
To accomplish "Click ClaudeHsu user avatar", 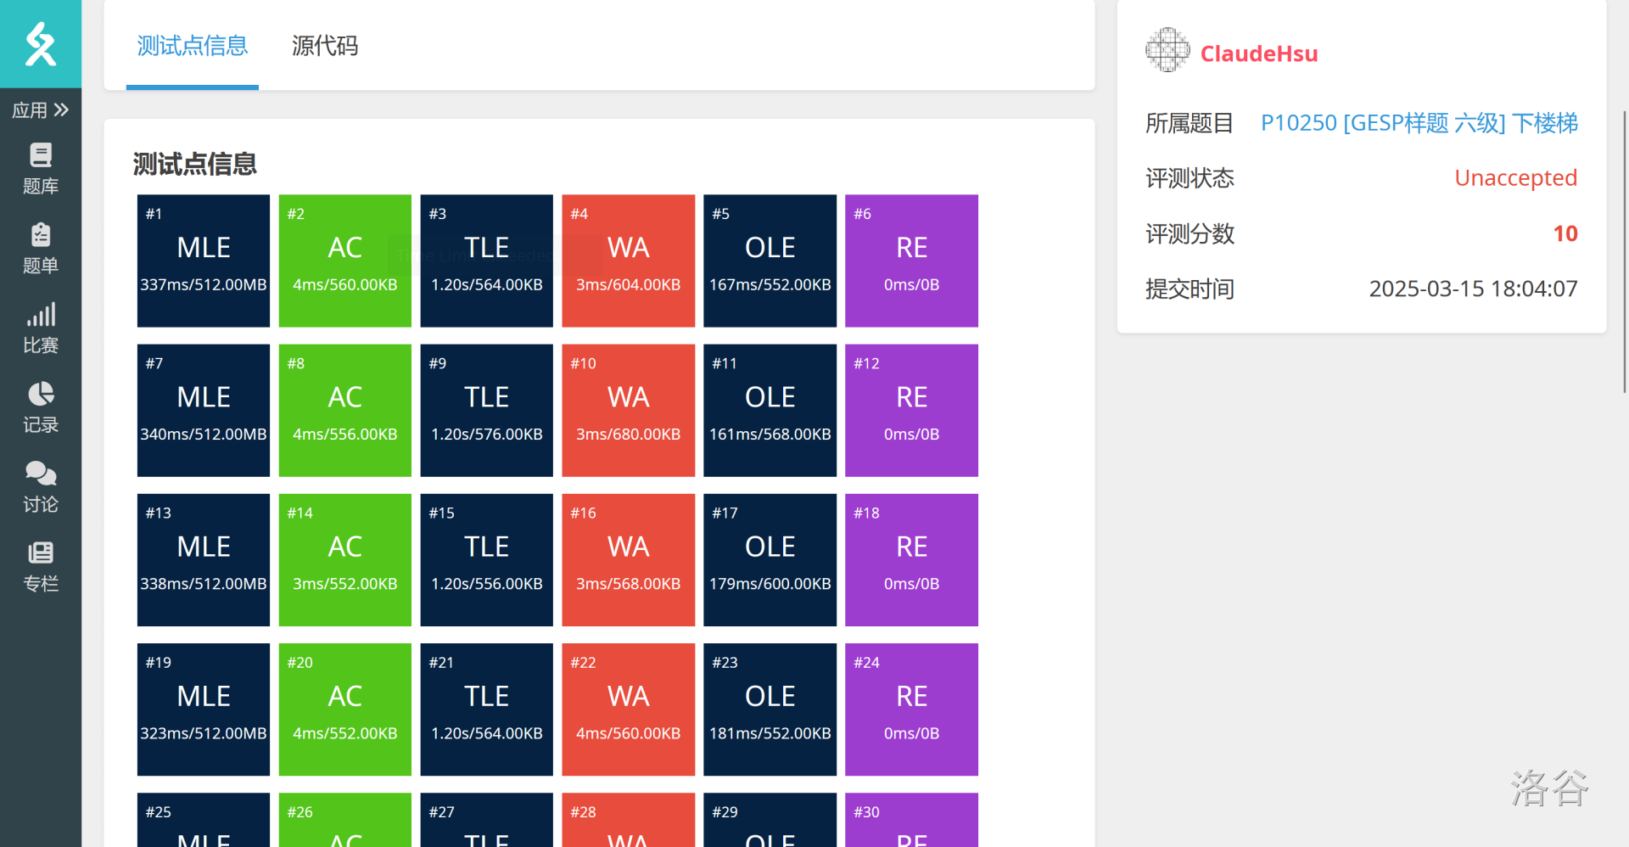I will 1167,50.
